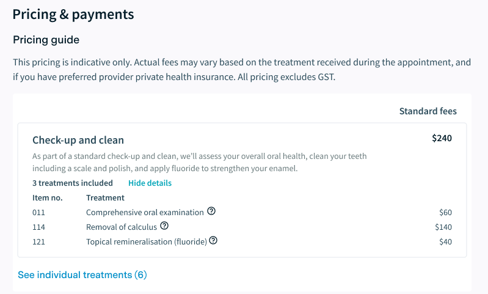Click the 3 treatments included label
The height and width of the screenshot is (294, 488).
coord(73,183)
